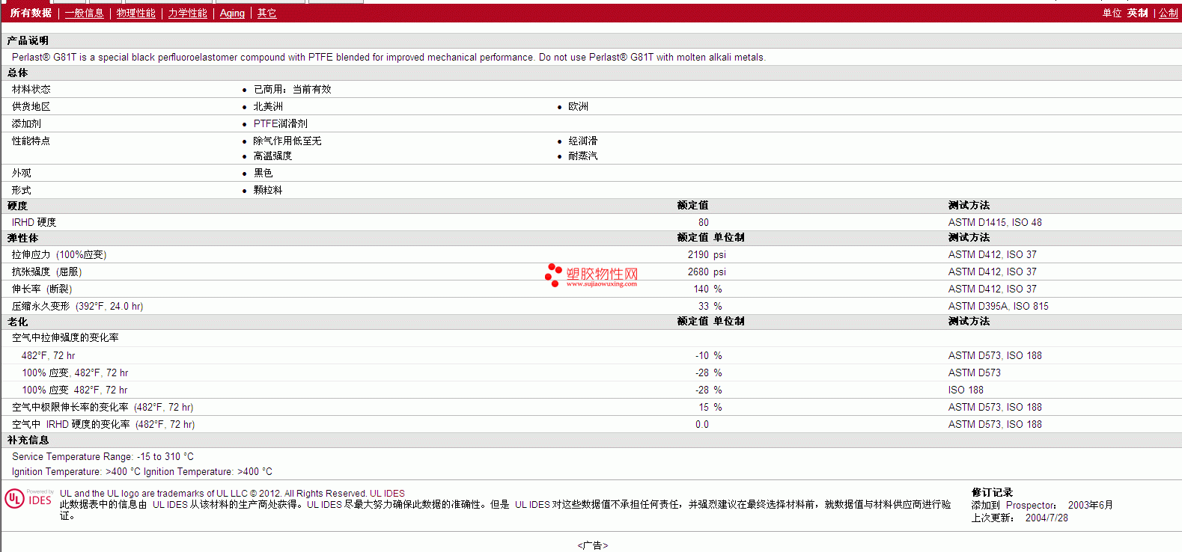Jump to the 力学性能 section
1182x552 pixels.
point(187,13)
